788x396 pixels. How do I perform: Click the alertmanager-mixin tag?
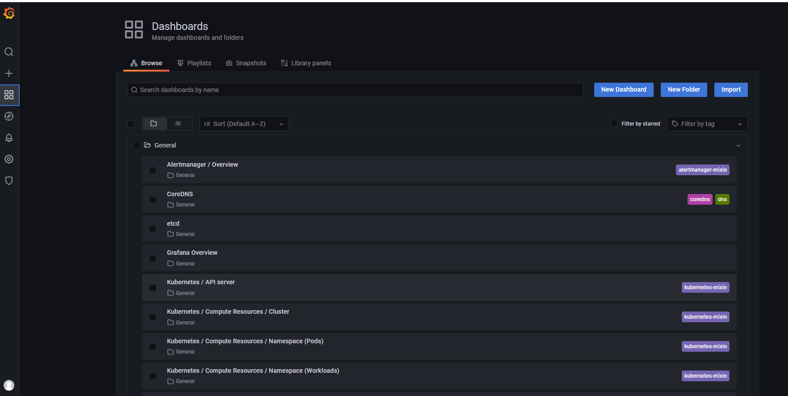(703, 170)
